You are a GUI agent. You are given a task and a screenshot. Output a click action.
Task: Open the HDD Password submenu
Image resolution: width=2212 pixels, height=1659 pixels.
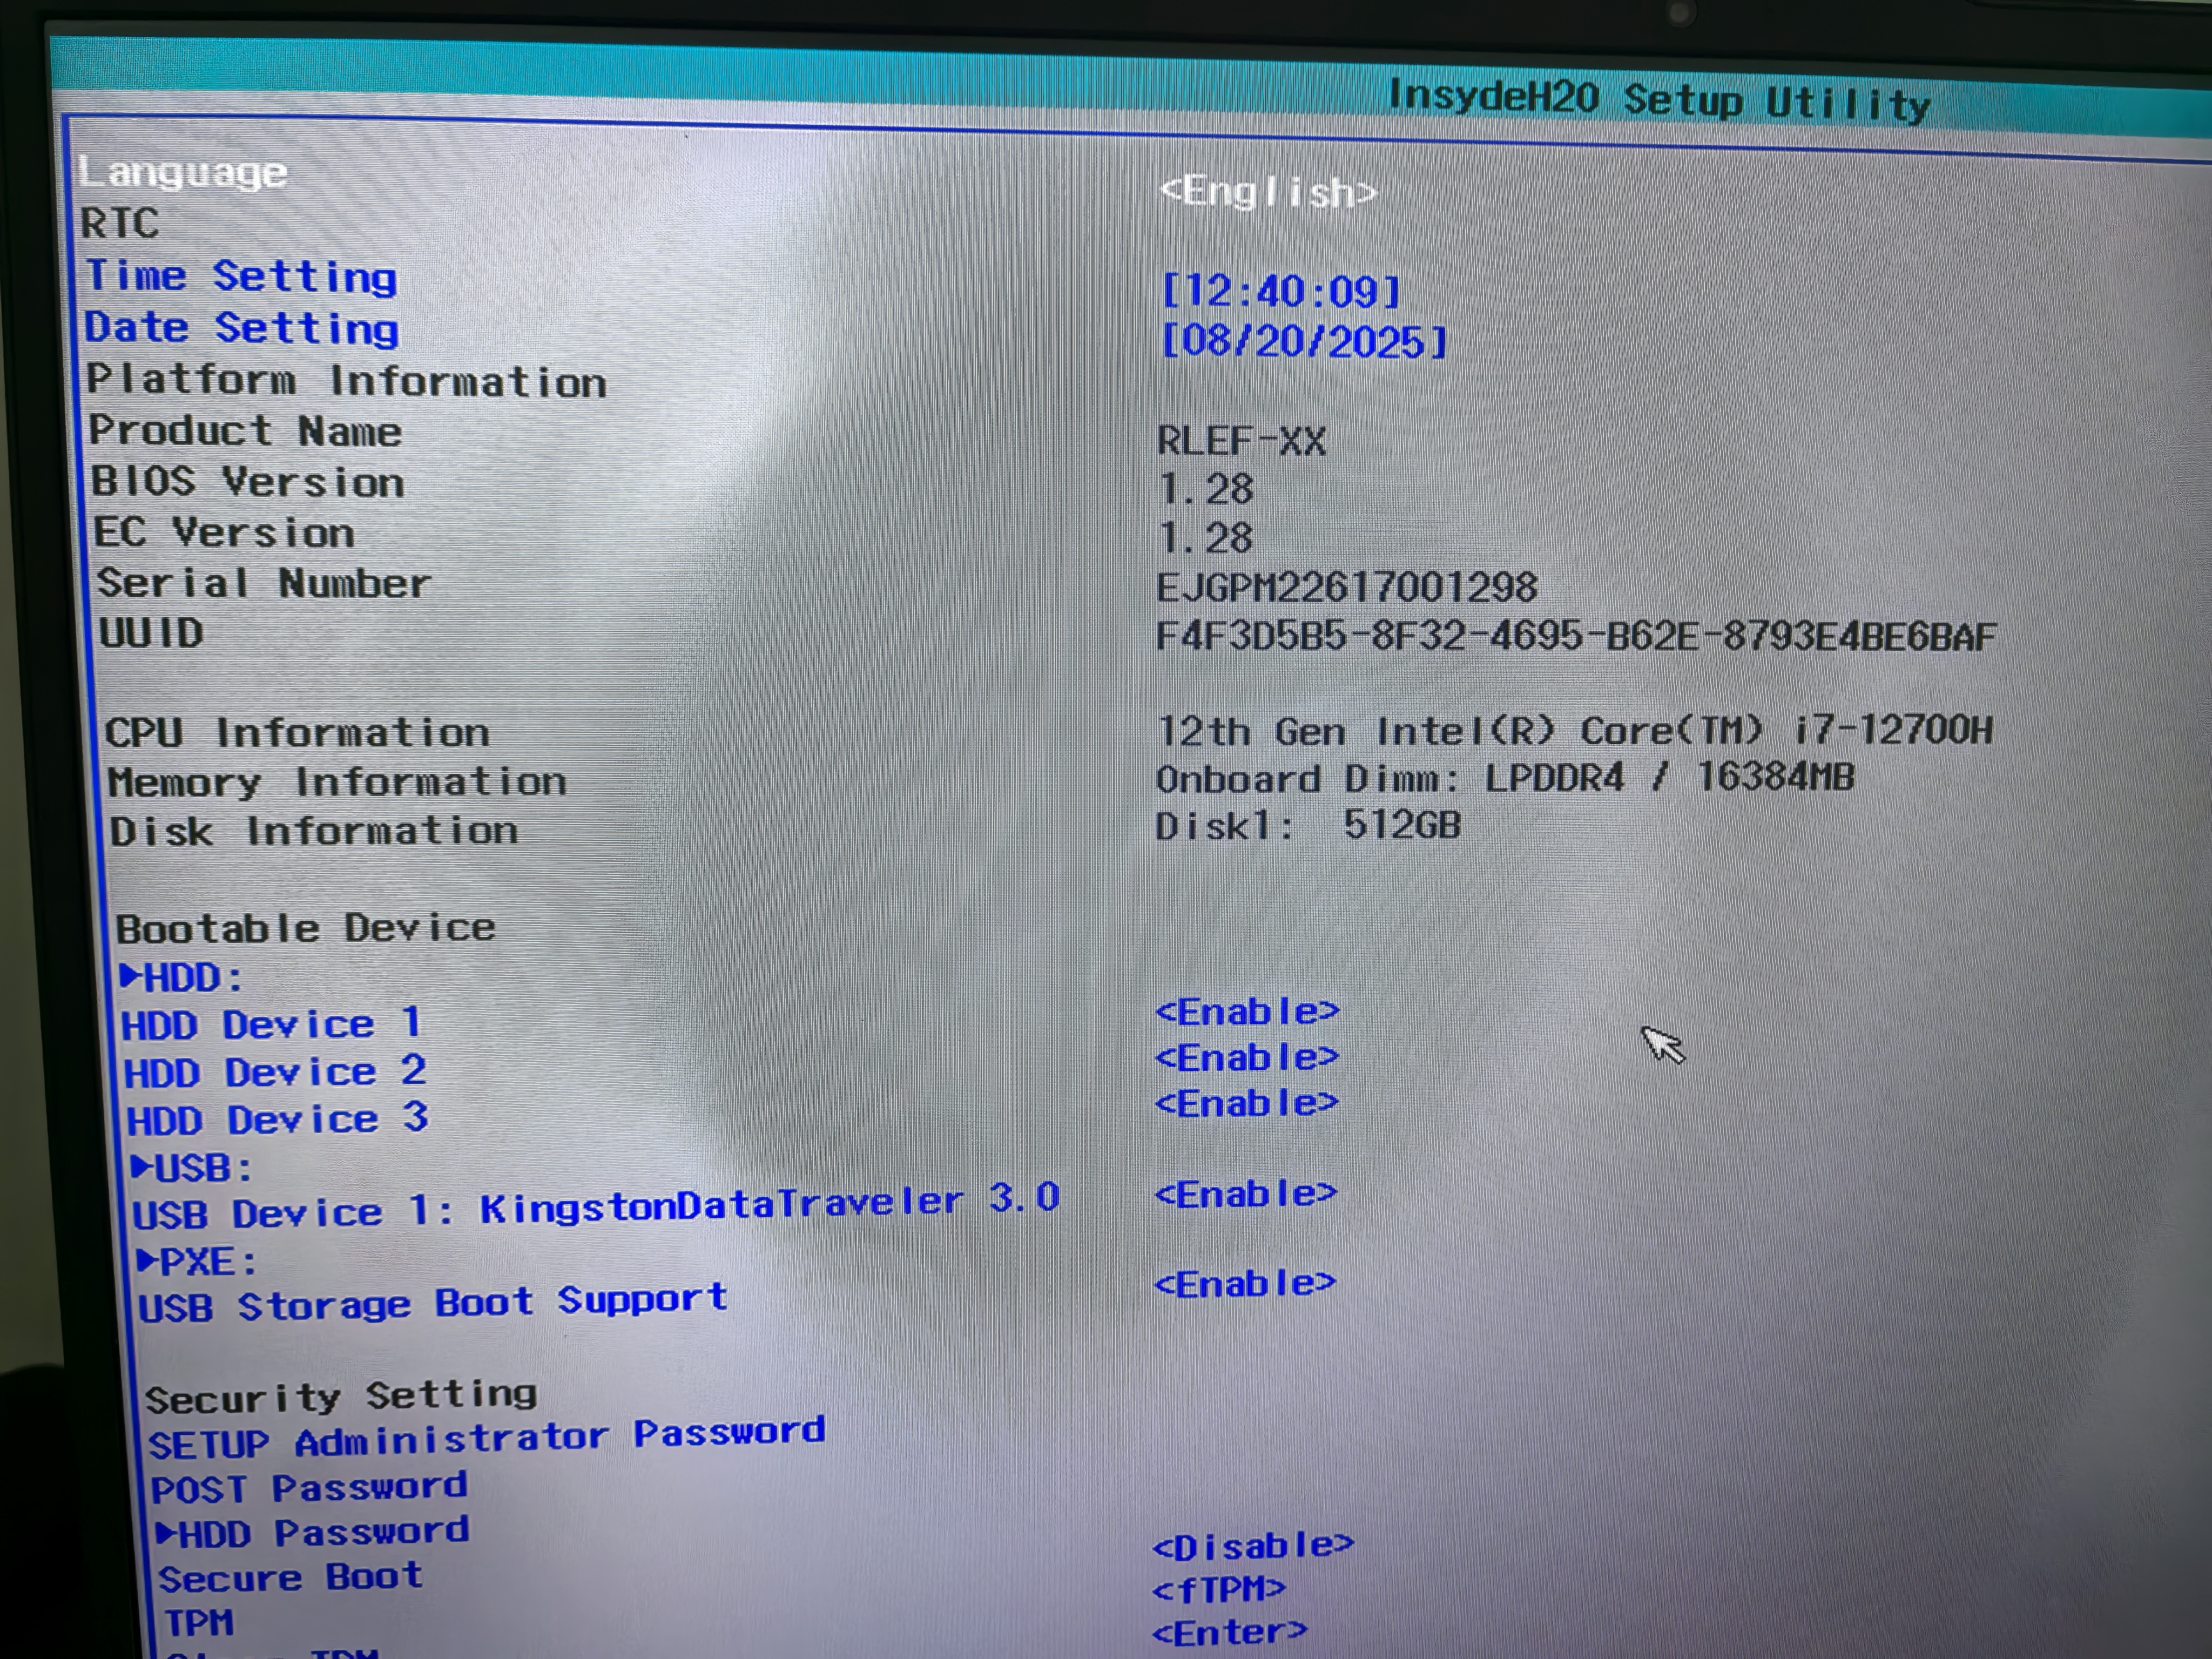point(313,1532)
